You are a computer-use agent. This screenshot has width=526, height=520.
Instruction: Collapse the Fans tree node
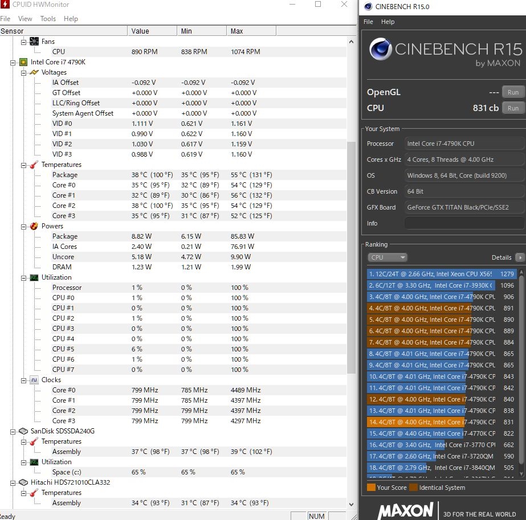[23, 42]
